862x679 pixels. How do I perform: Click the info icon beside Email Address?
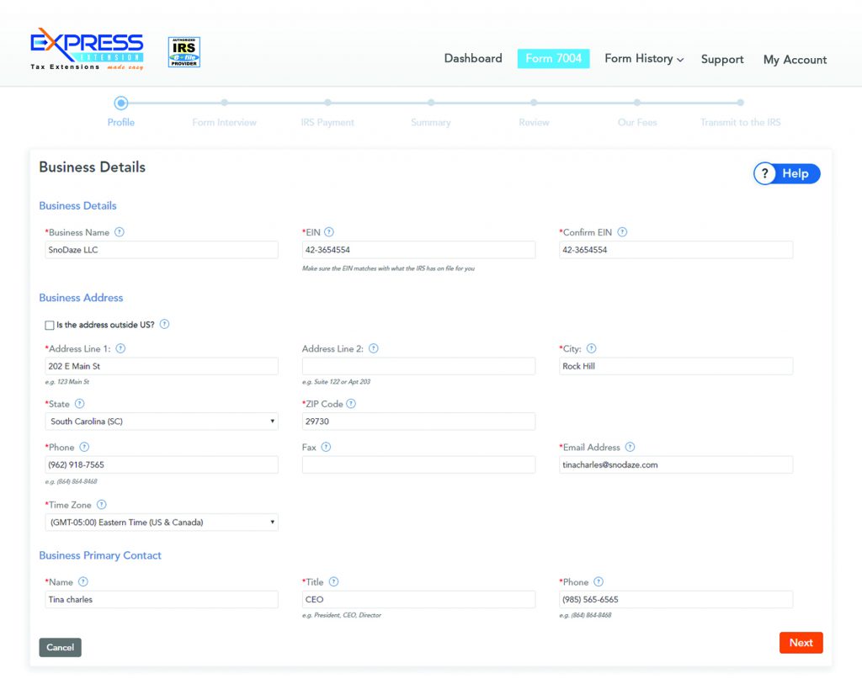pyautogui.click(x=630, y=448)
